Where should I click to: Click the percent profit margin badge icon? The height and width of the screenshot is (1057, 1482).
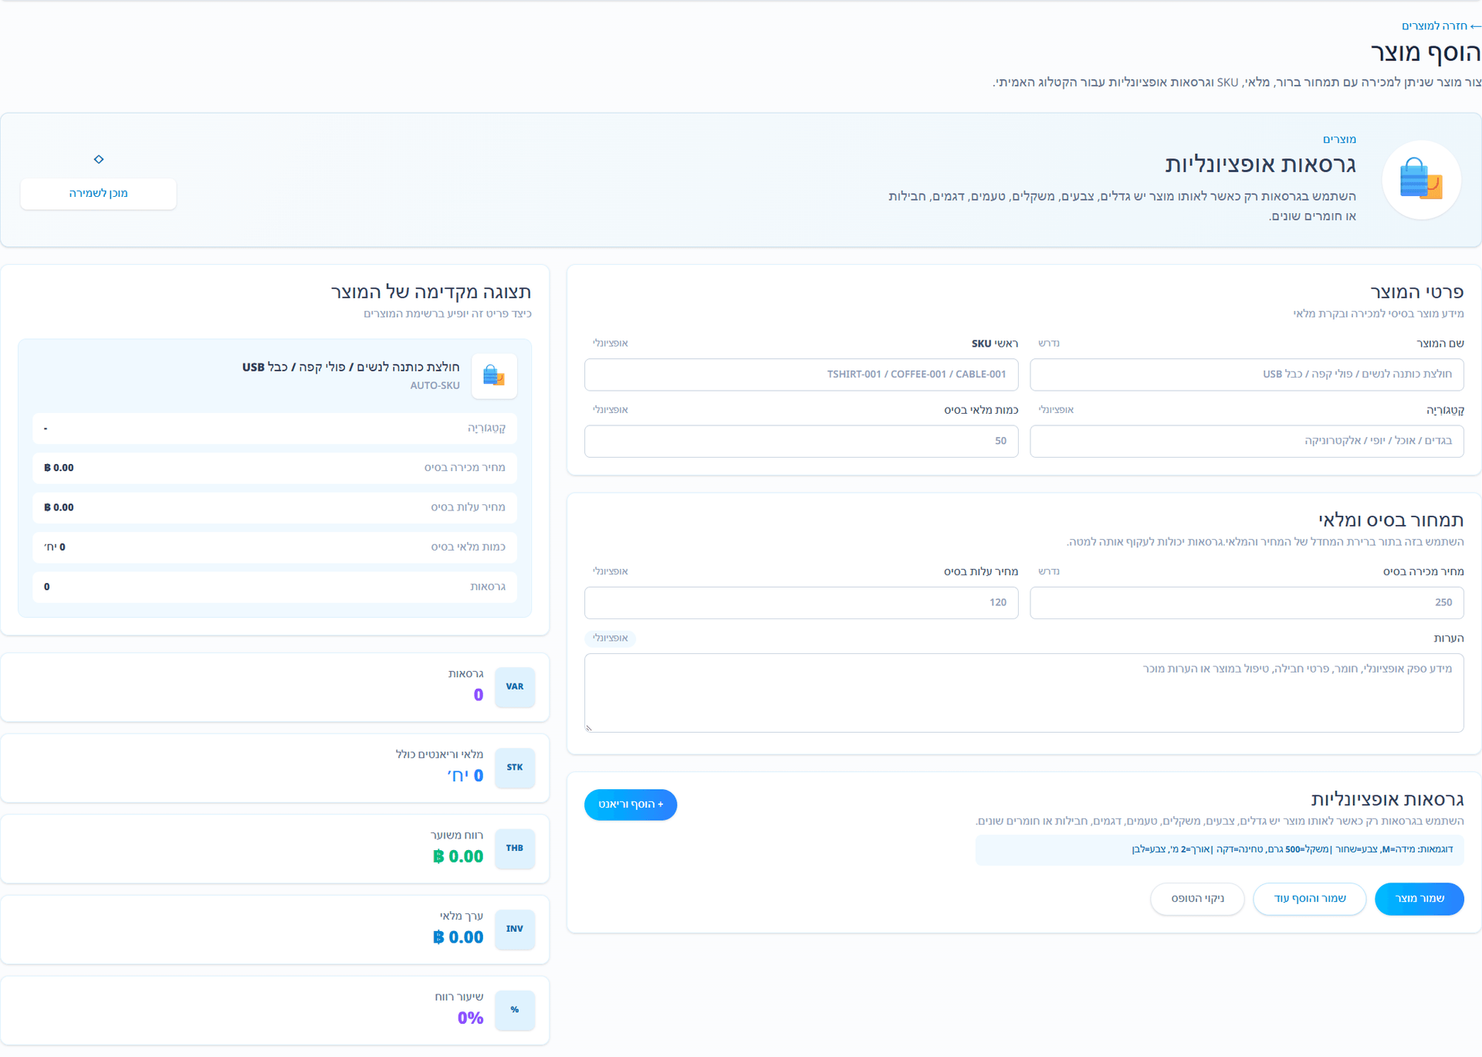pyautogui.click(x=515, y=1010)
